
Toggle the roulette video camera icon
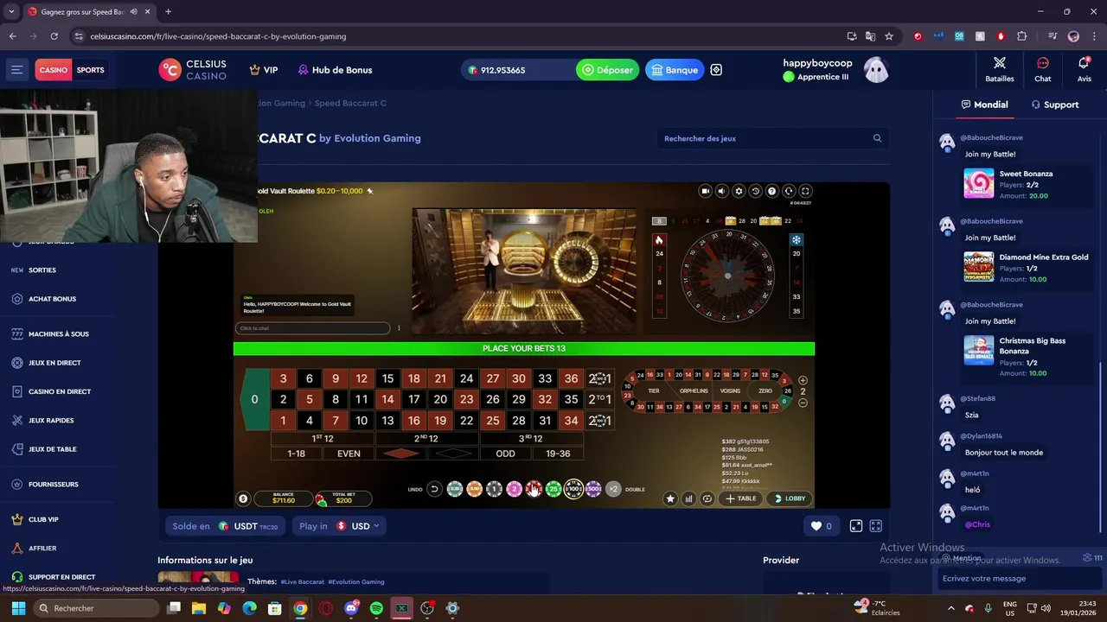tap(705, 191)
